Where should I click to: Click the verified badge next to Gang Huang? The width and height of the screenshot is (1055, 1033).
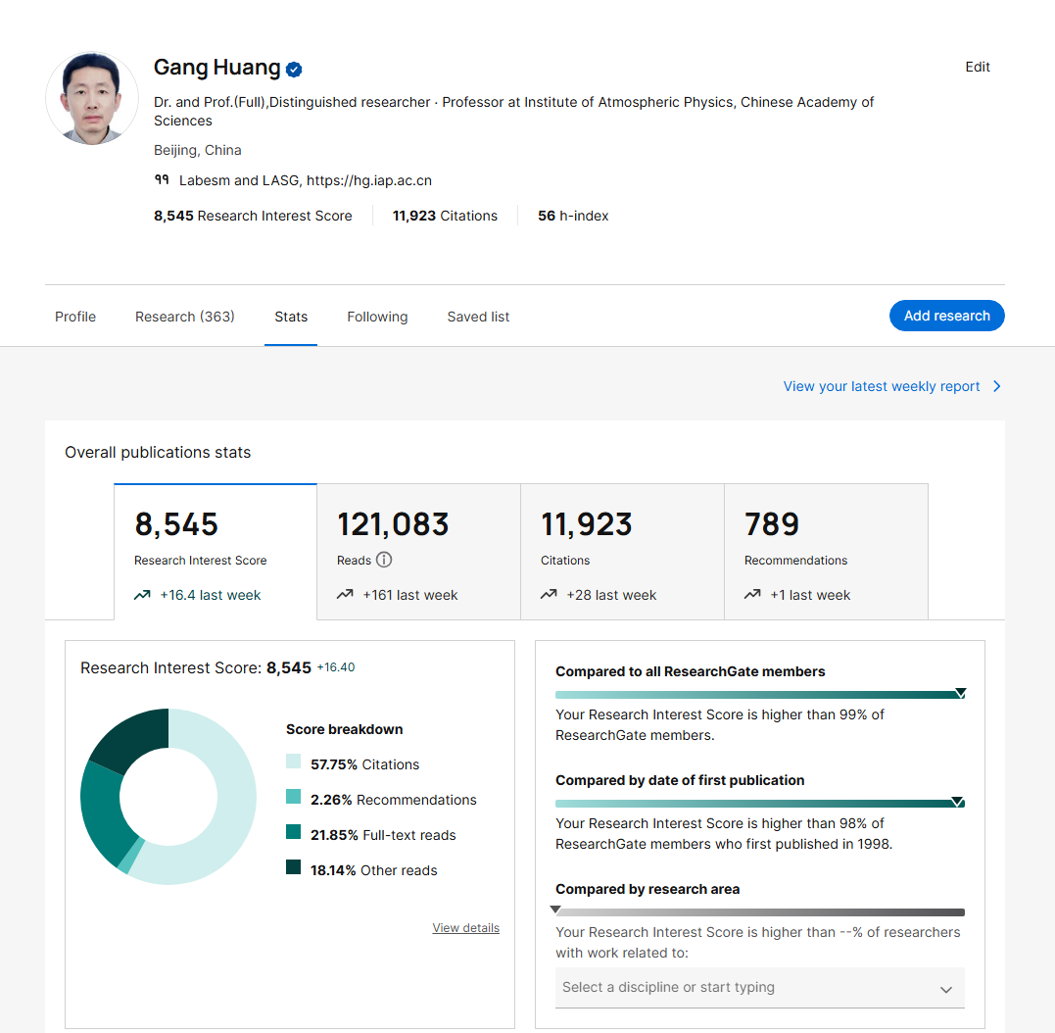pos(294,70)
